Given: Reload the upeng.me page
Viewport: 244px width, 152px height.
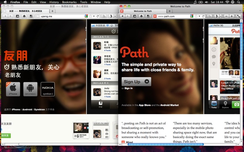Looking at the screenshot, I should tap(98, 16).
